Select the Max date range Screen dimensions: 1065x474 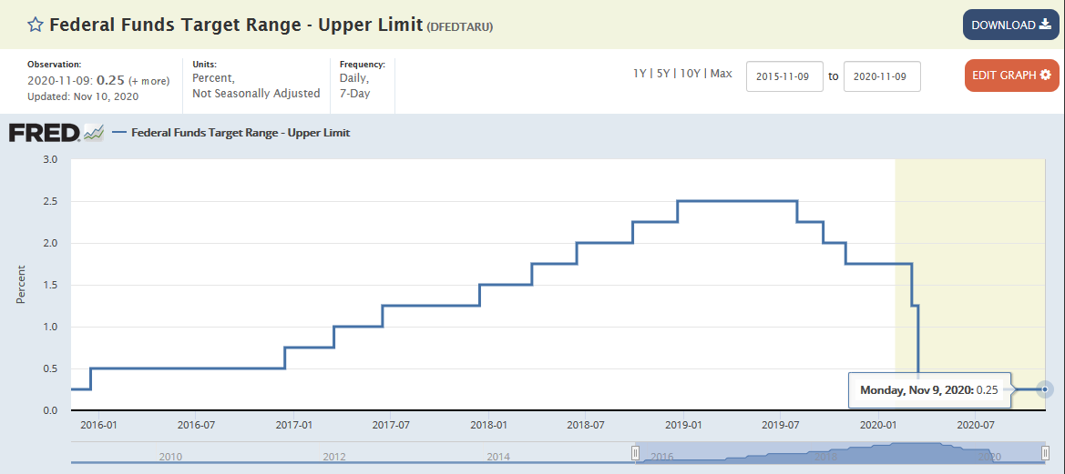(721, 73)
